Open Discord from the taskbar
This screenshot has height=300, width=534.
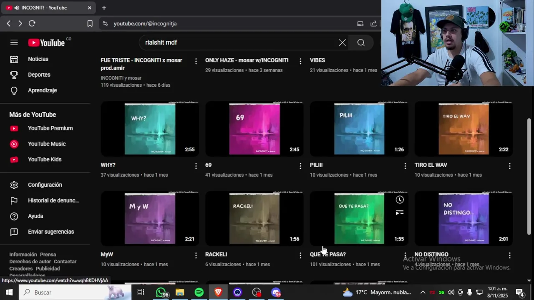tap(276, 292)
